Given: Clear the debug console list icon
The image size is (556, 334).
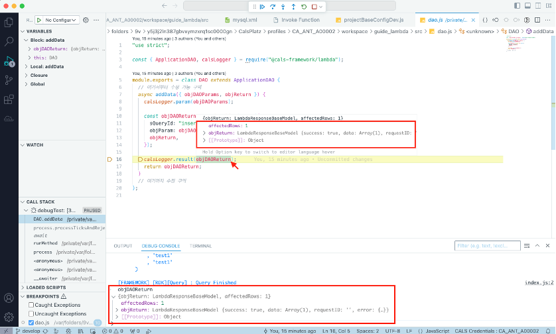Looking at the screenshot, I should pyautogui.click(x=527, y=245).
